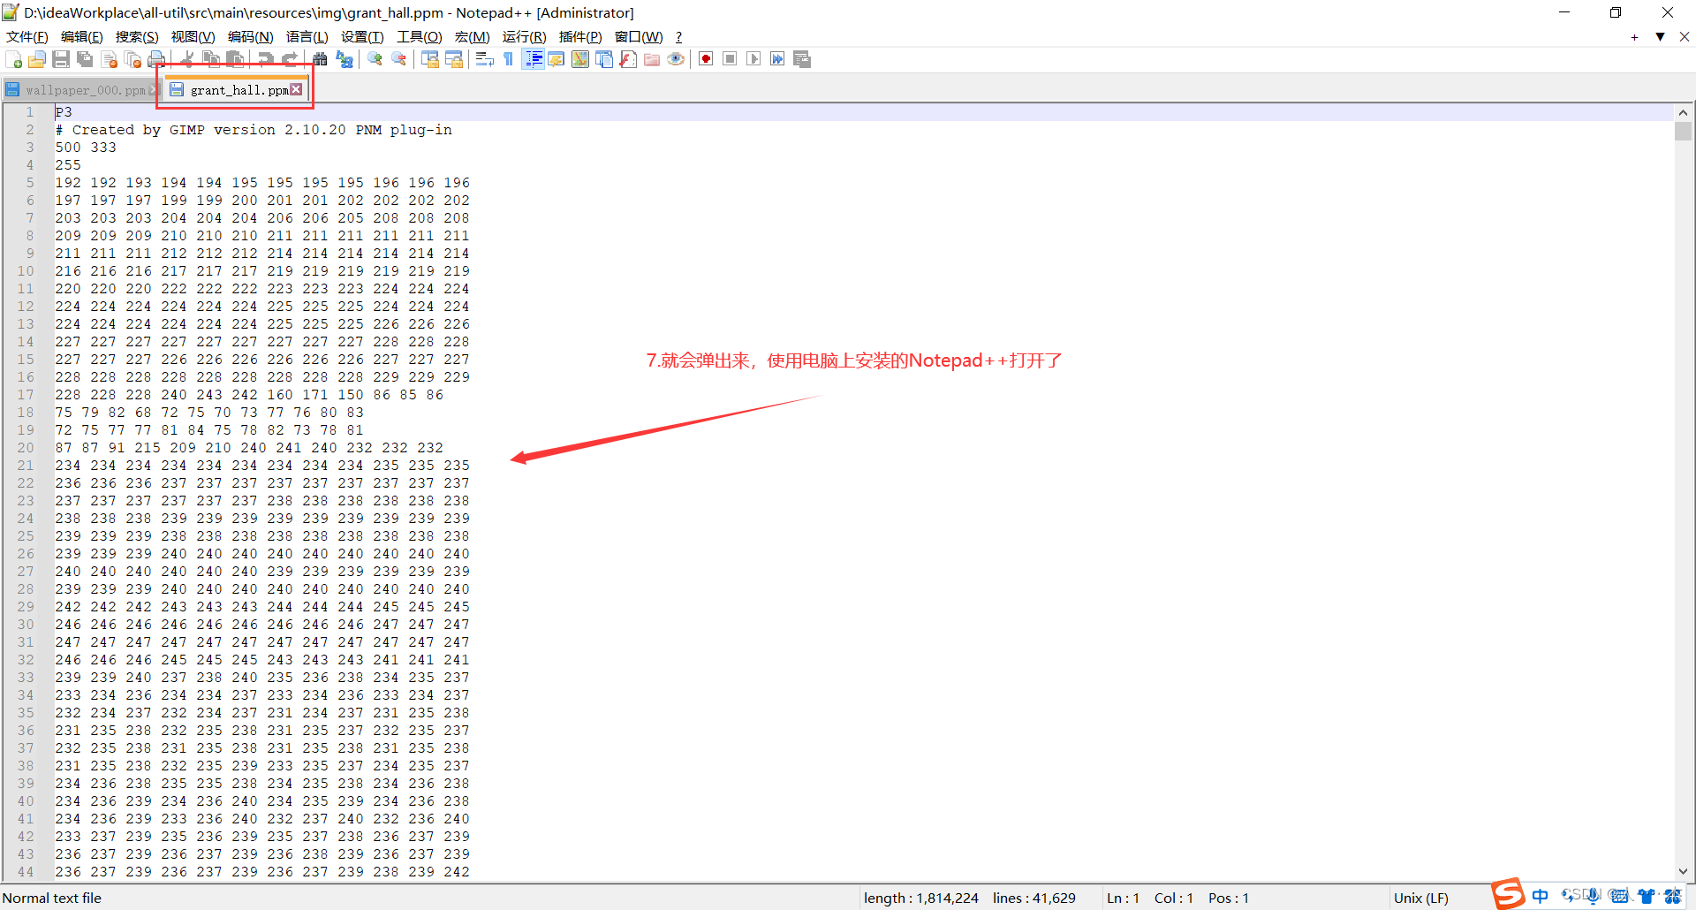Toggle synchronized vertical scrolling
The height and width of the screenshot is (910, 1696).
[430, 59]
